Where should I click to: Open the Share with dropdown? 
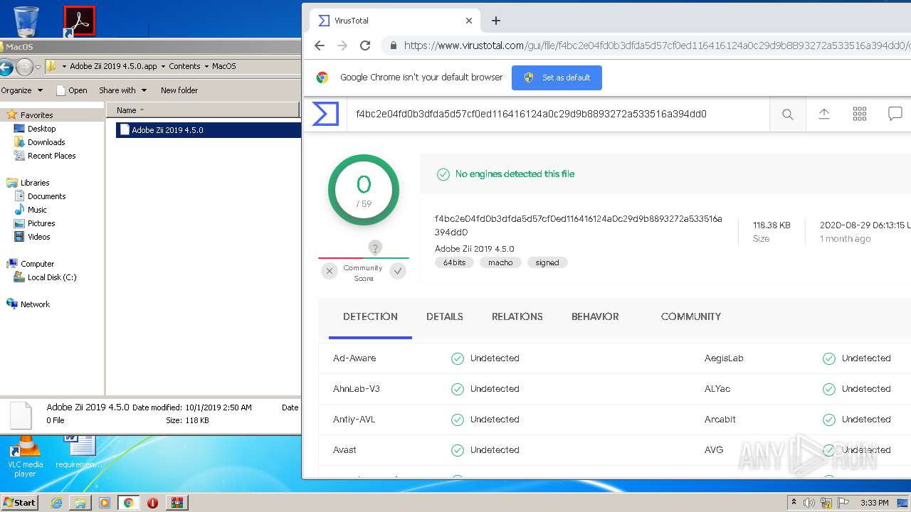122,90
